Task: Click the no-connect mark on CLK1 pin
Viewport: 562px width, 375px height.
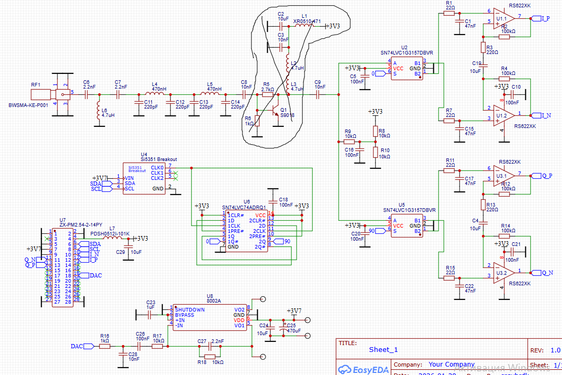Action: [175, 173]
